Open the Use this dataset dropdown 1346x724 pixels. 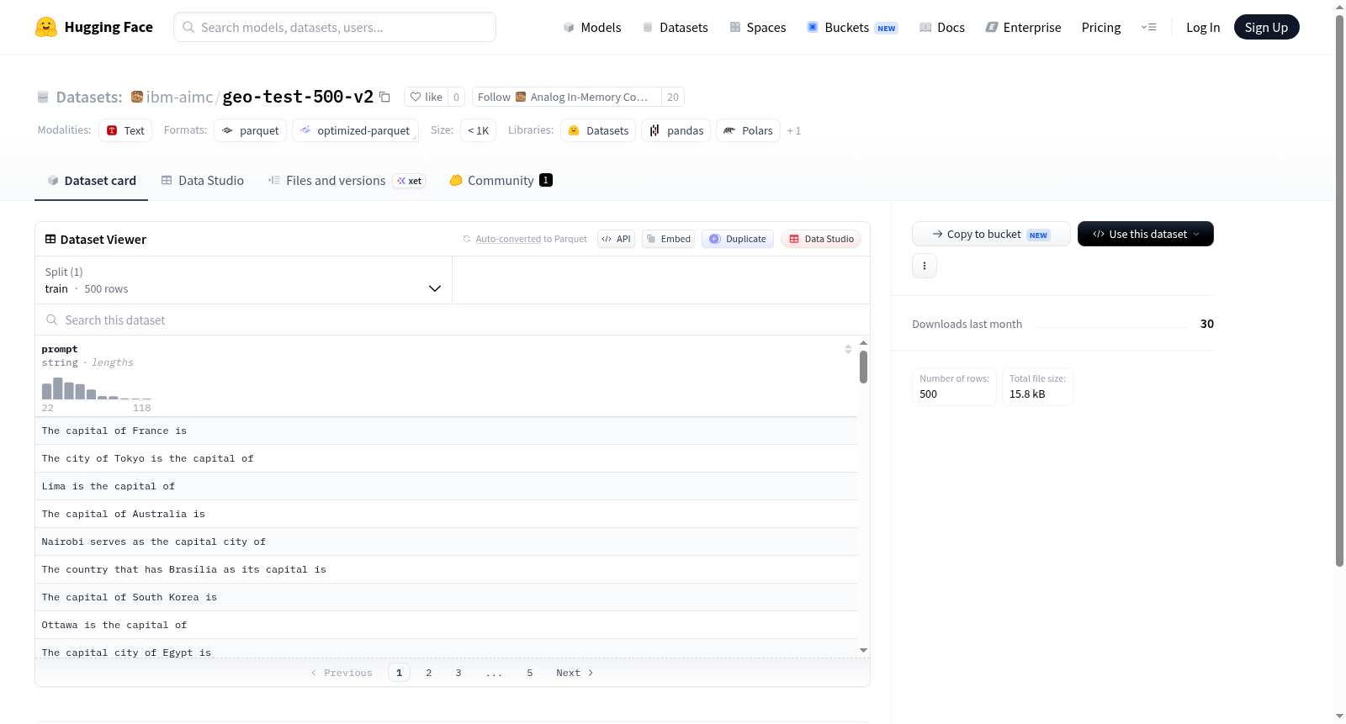pyautogui.click(x=1146, y=234)
